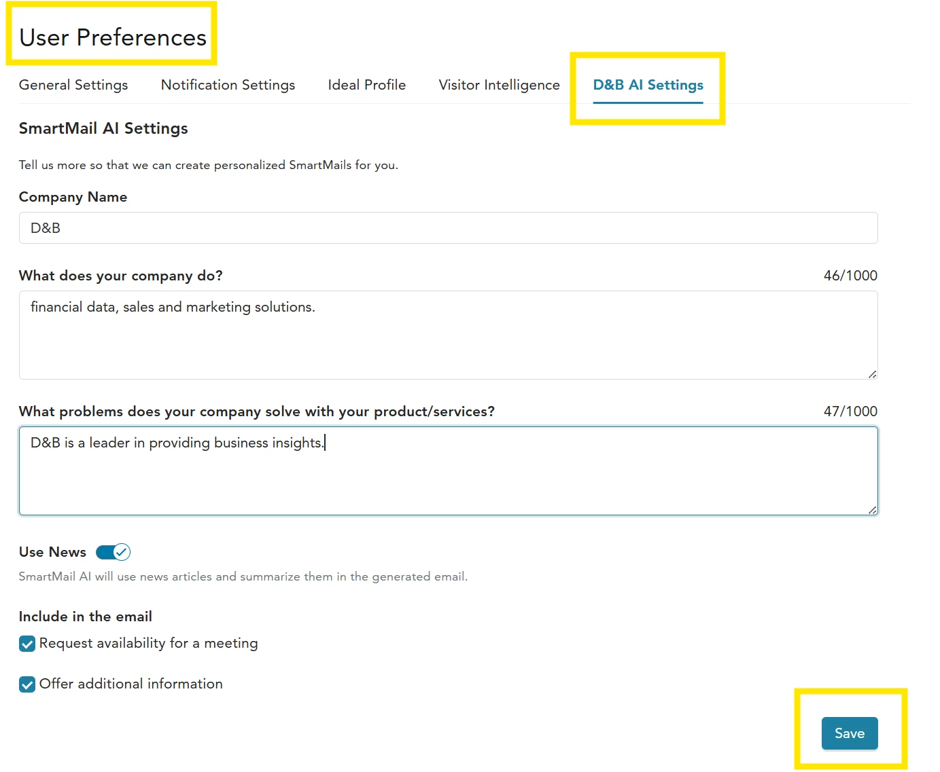Click the 47/1000 character counter
Screen dimensions: 940x772
(850, 411)
